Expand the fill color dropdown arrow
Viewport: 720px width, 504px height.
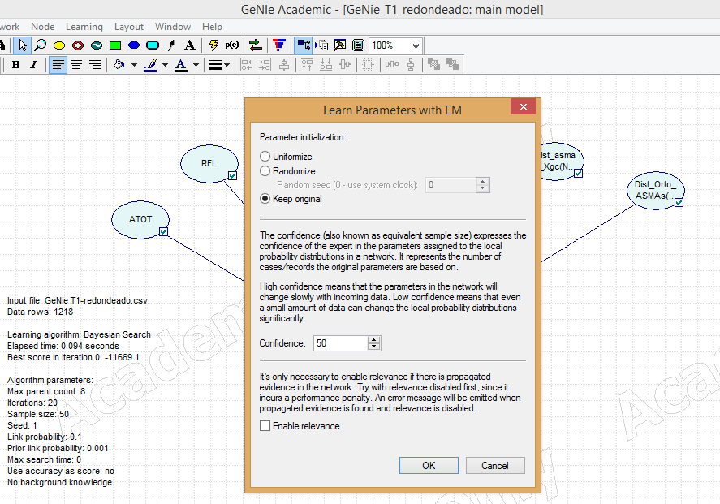134,65
